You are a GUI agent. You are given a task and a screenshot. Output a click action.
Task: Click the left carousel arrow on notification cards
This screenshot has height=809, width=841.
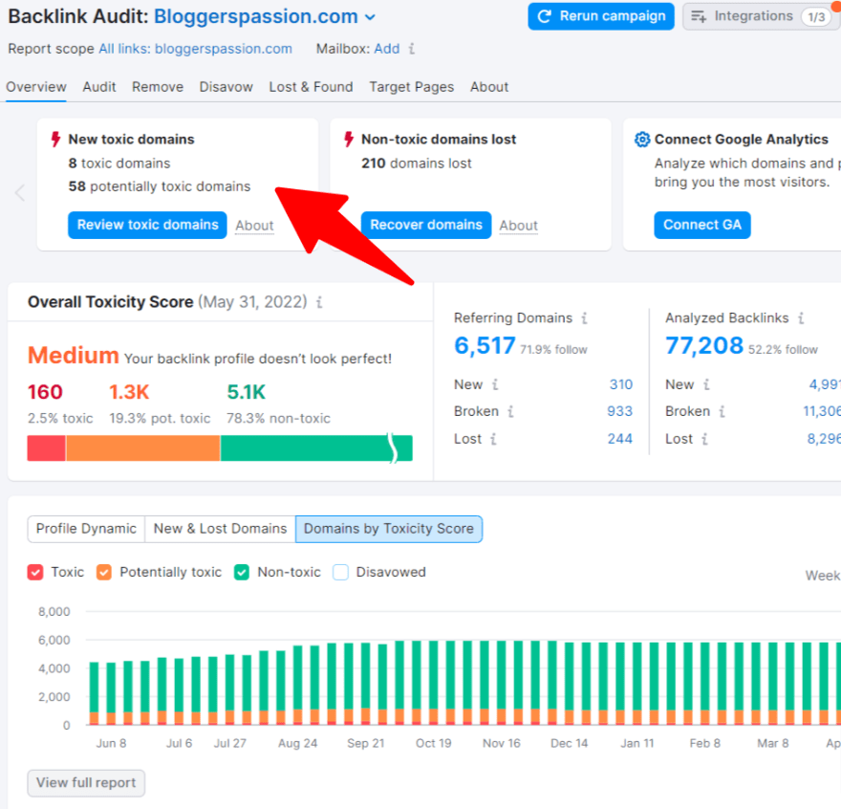point(19,193)
